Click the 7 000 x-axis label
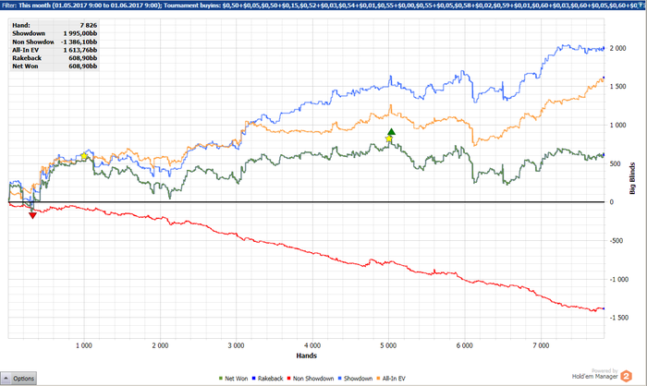 (541, 345)
